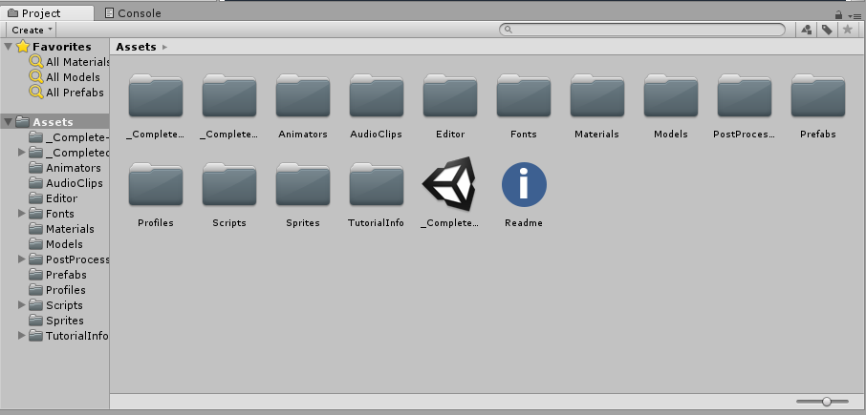The height and width of the screenshot is (415, 866).
Task: Select the All Models saved search
Action: click(x=65, y=77)
